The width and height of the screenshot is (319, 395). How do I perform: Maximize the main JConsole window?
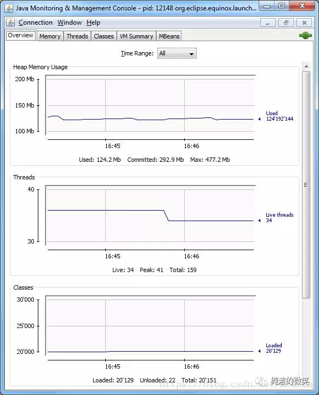(282, 6)
